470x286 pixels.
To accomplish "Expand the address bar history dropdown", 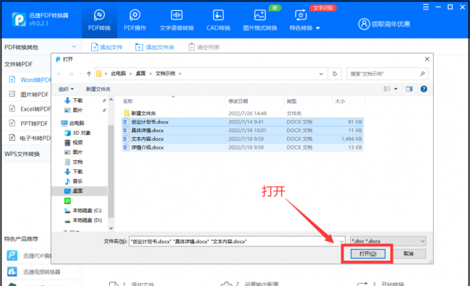I will pos(321,74).
